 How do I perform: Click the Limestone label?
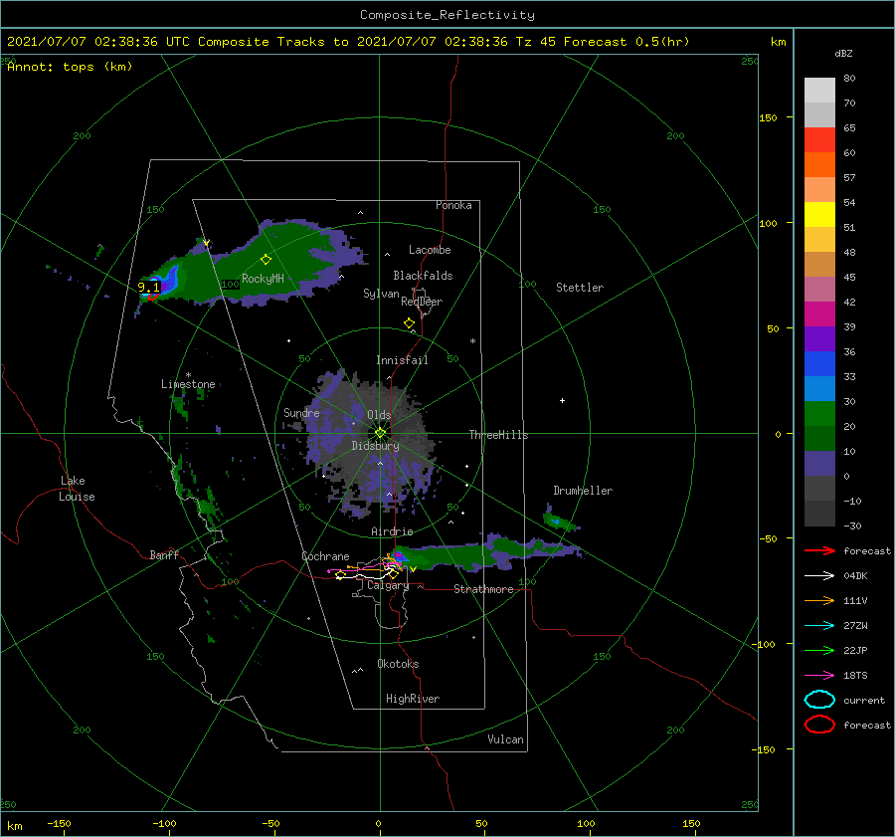(x=188, y=384)
